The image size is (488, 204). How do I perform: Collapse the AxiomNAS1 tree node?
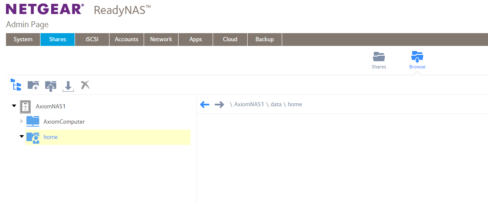pyautogui.click(x=14, y=106)
